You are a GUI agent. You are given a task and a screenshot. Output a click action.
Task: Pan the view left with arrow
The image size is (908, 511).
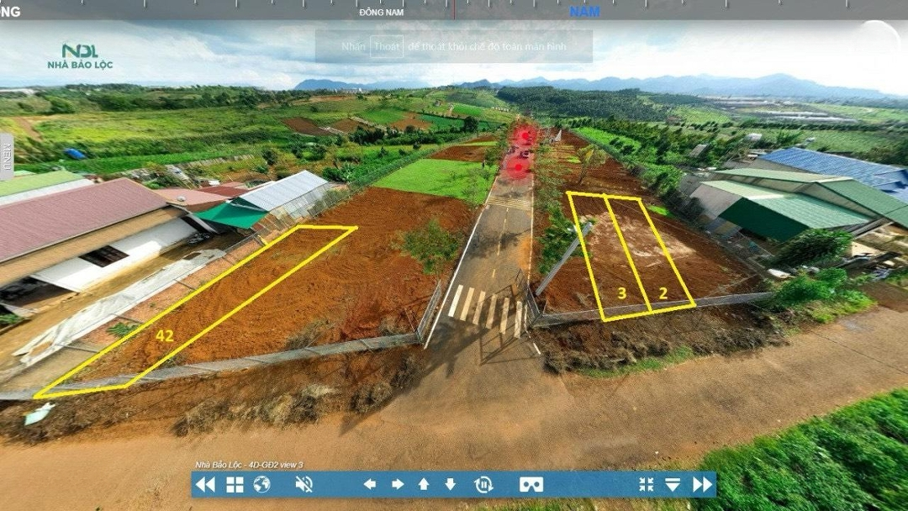[369, 484]
